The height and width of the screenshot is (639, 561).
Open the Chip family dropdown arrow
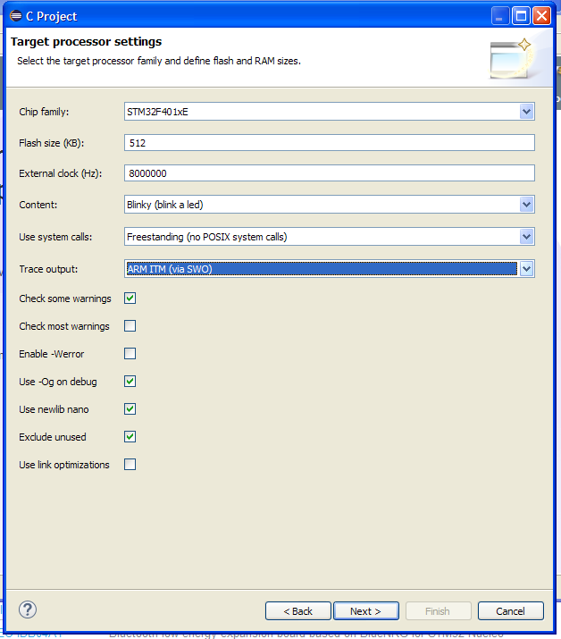[526, 112]
